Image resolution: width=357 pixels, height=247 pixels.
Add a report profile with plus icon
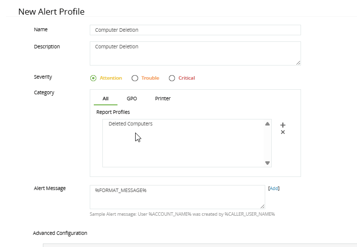(x=283, y=125)
